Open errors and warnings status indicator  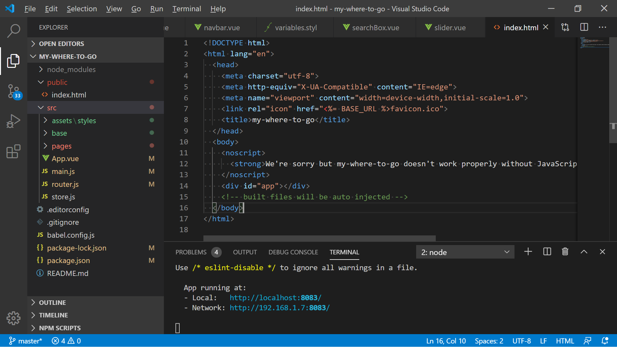coord(66,341)
